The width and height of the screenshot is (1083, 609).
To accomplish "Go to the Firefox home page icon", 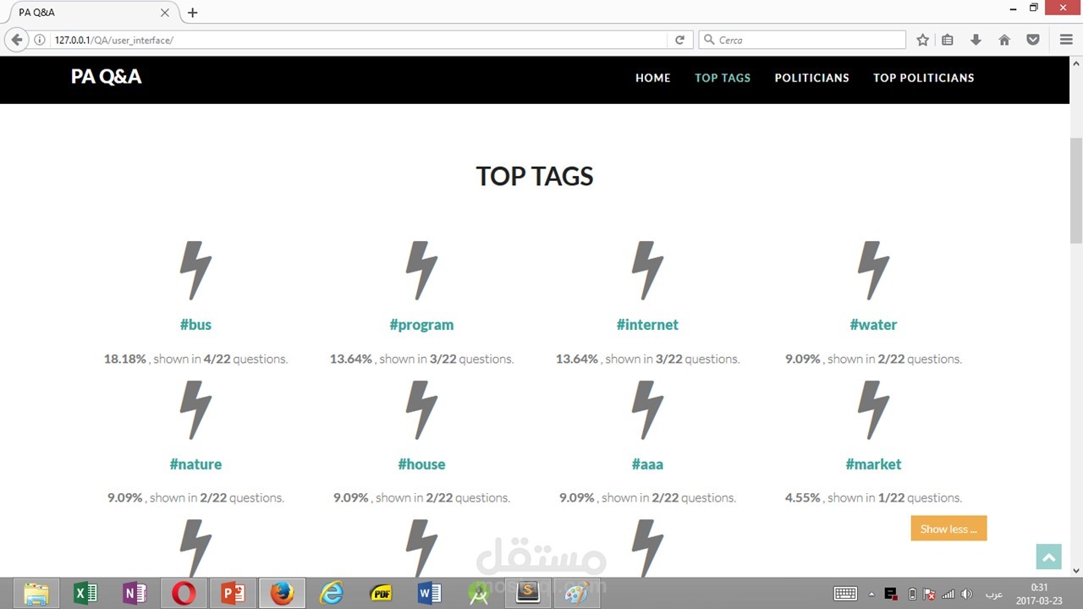I will tap(1004, 40).
